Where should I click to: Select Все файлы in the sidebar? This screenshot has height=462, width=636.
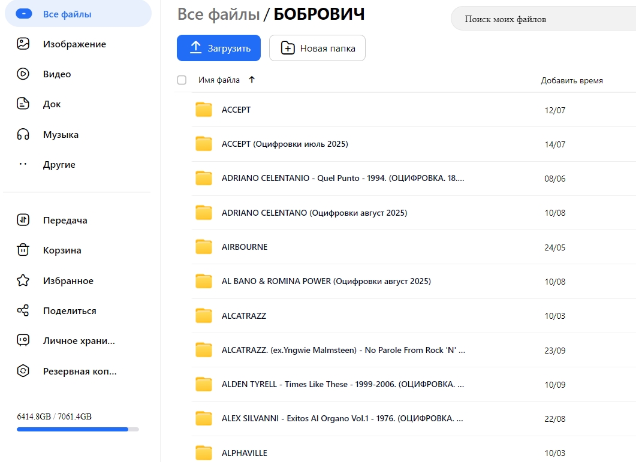click(x=78, y=14)
